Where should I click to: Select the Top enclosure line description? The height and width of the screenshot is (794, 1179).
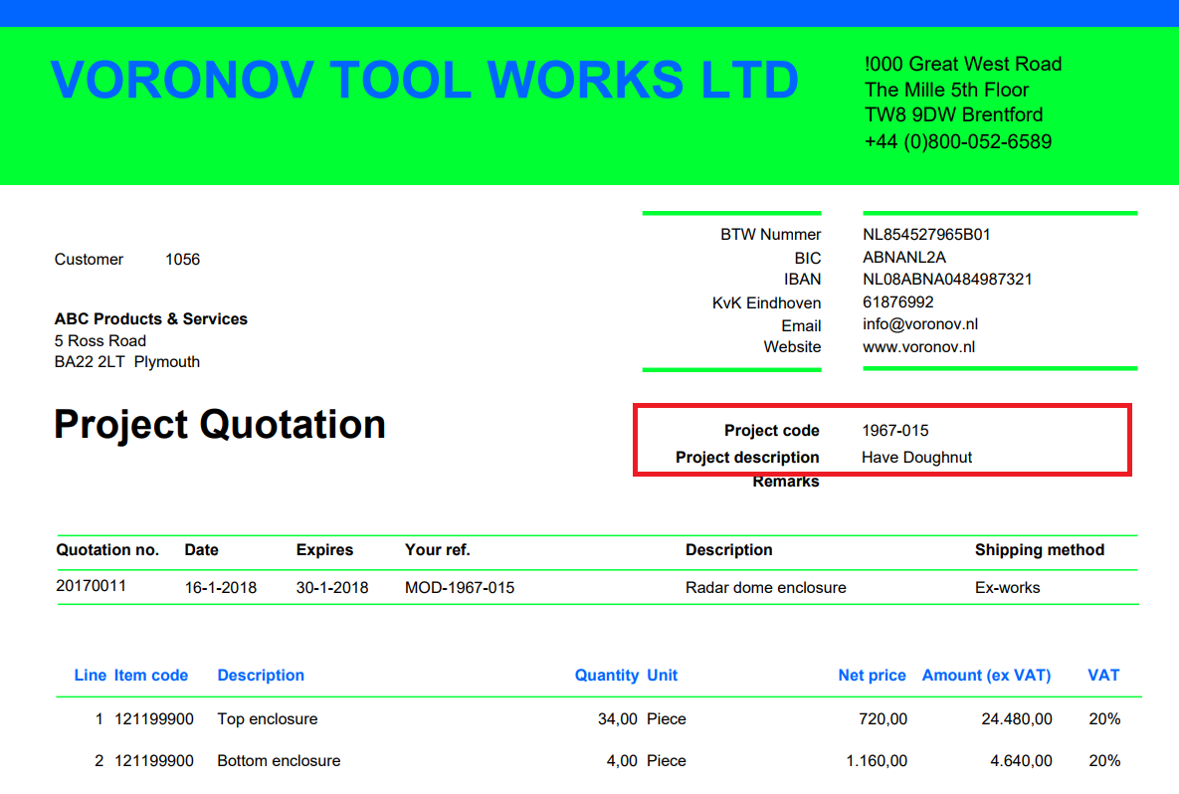pyautogui.click(x=268, y=719)
